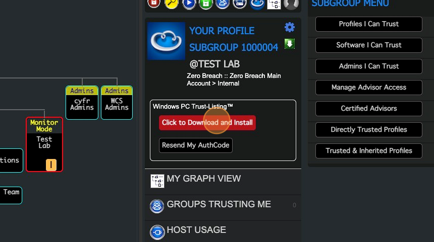Click the green padlock toolbar icon
This screenshot has width=434, height=242.
click(x=205, y=3)
